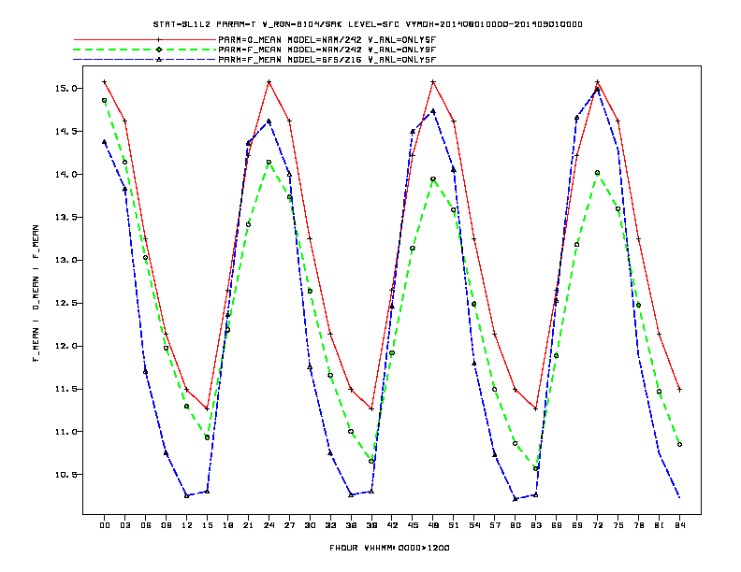Screen dimensions: 741x572
Task: Click the green dashed legend line sample
Action: 145,50
